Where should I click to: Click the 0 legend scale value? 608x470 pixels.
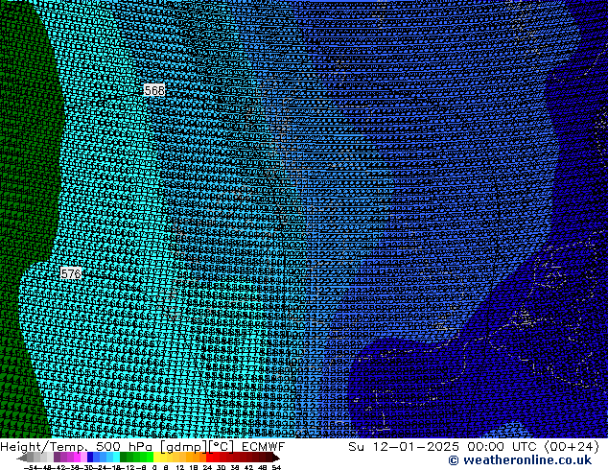point(154,468)
